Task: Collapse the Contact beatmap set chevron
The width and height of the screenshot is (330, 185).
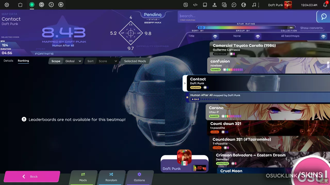Action: click(185, 83)
